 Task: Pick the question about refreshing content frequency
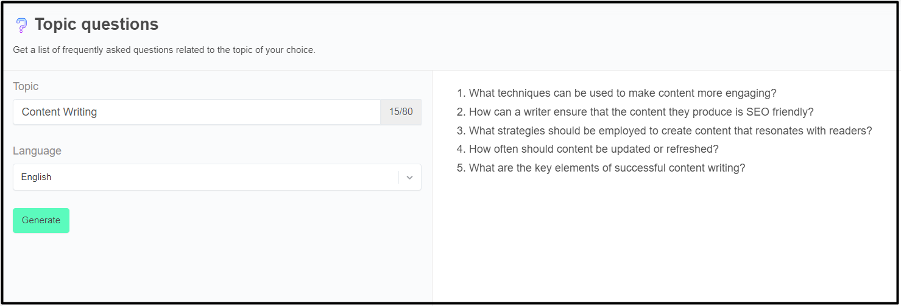(x=593, y=149)
